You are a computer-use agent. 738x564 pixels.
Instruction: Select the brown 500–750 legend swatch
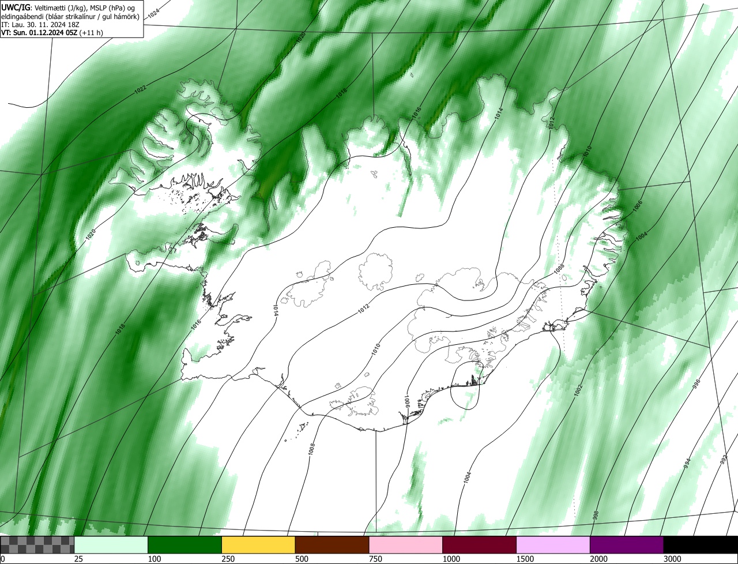click(332, 545)
